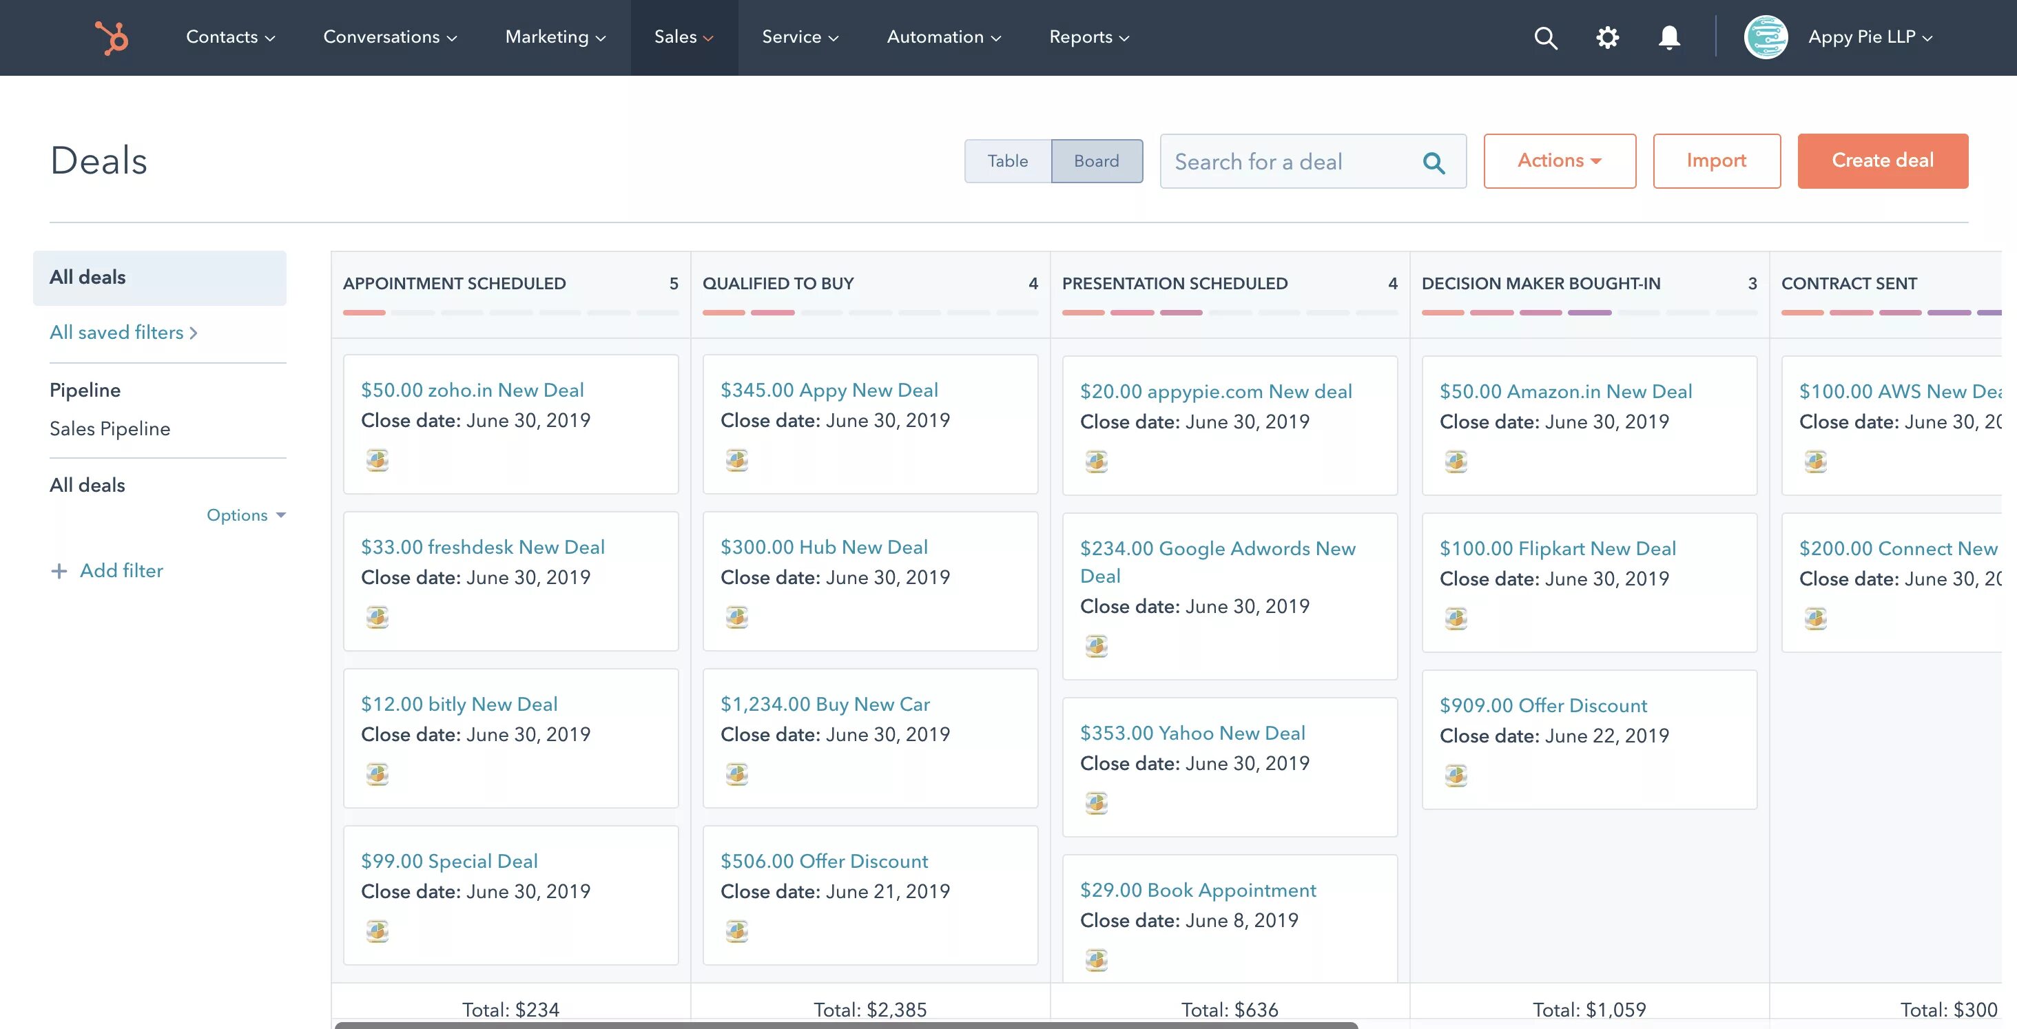
Task: Switch to Table view
Action: click(1008, 160)
